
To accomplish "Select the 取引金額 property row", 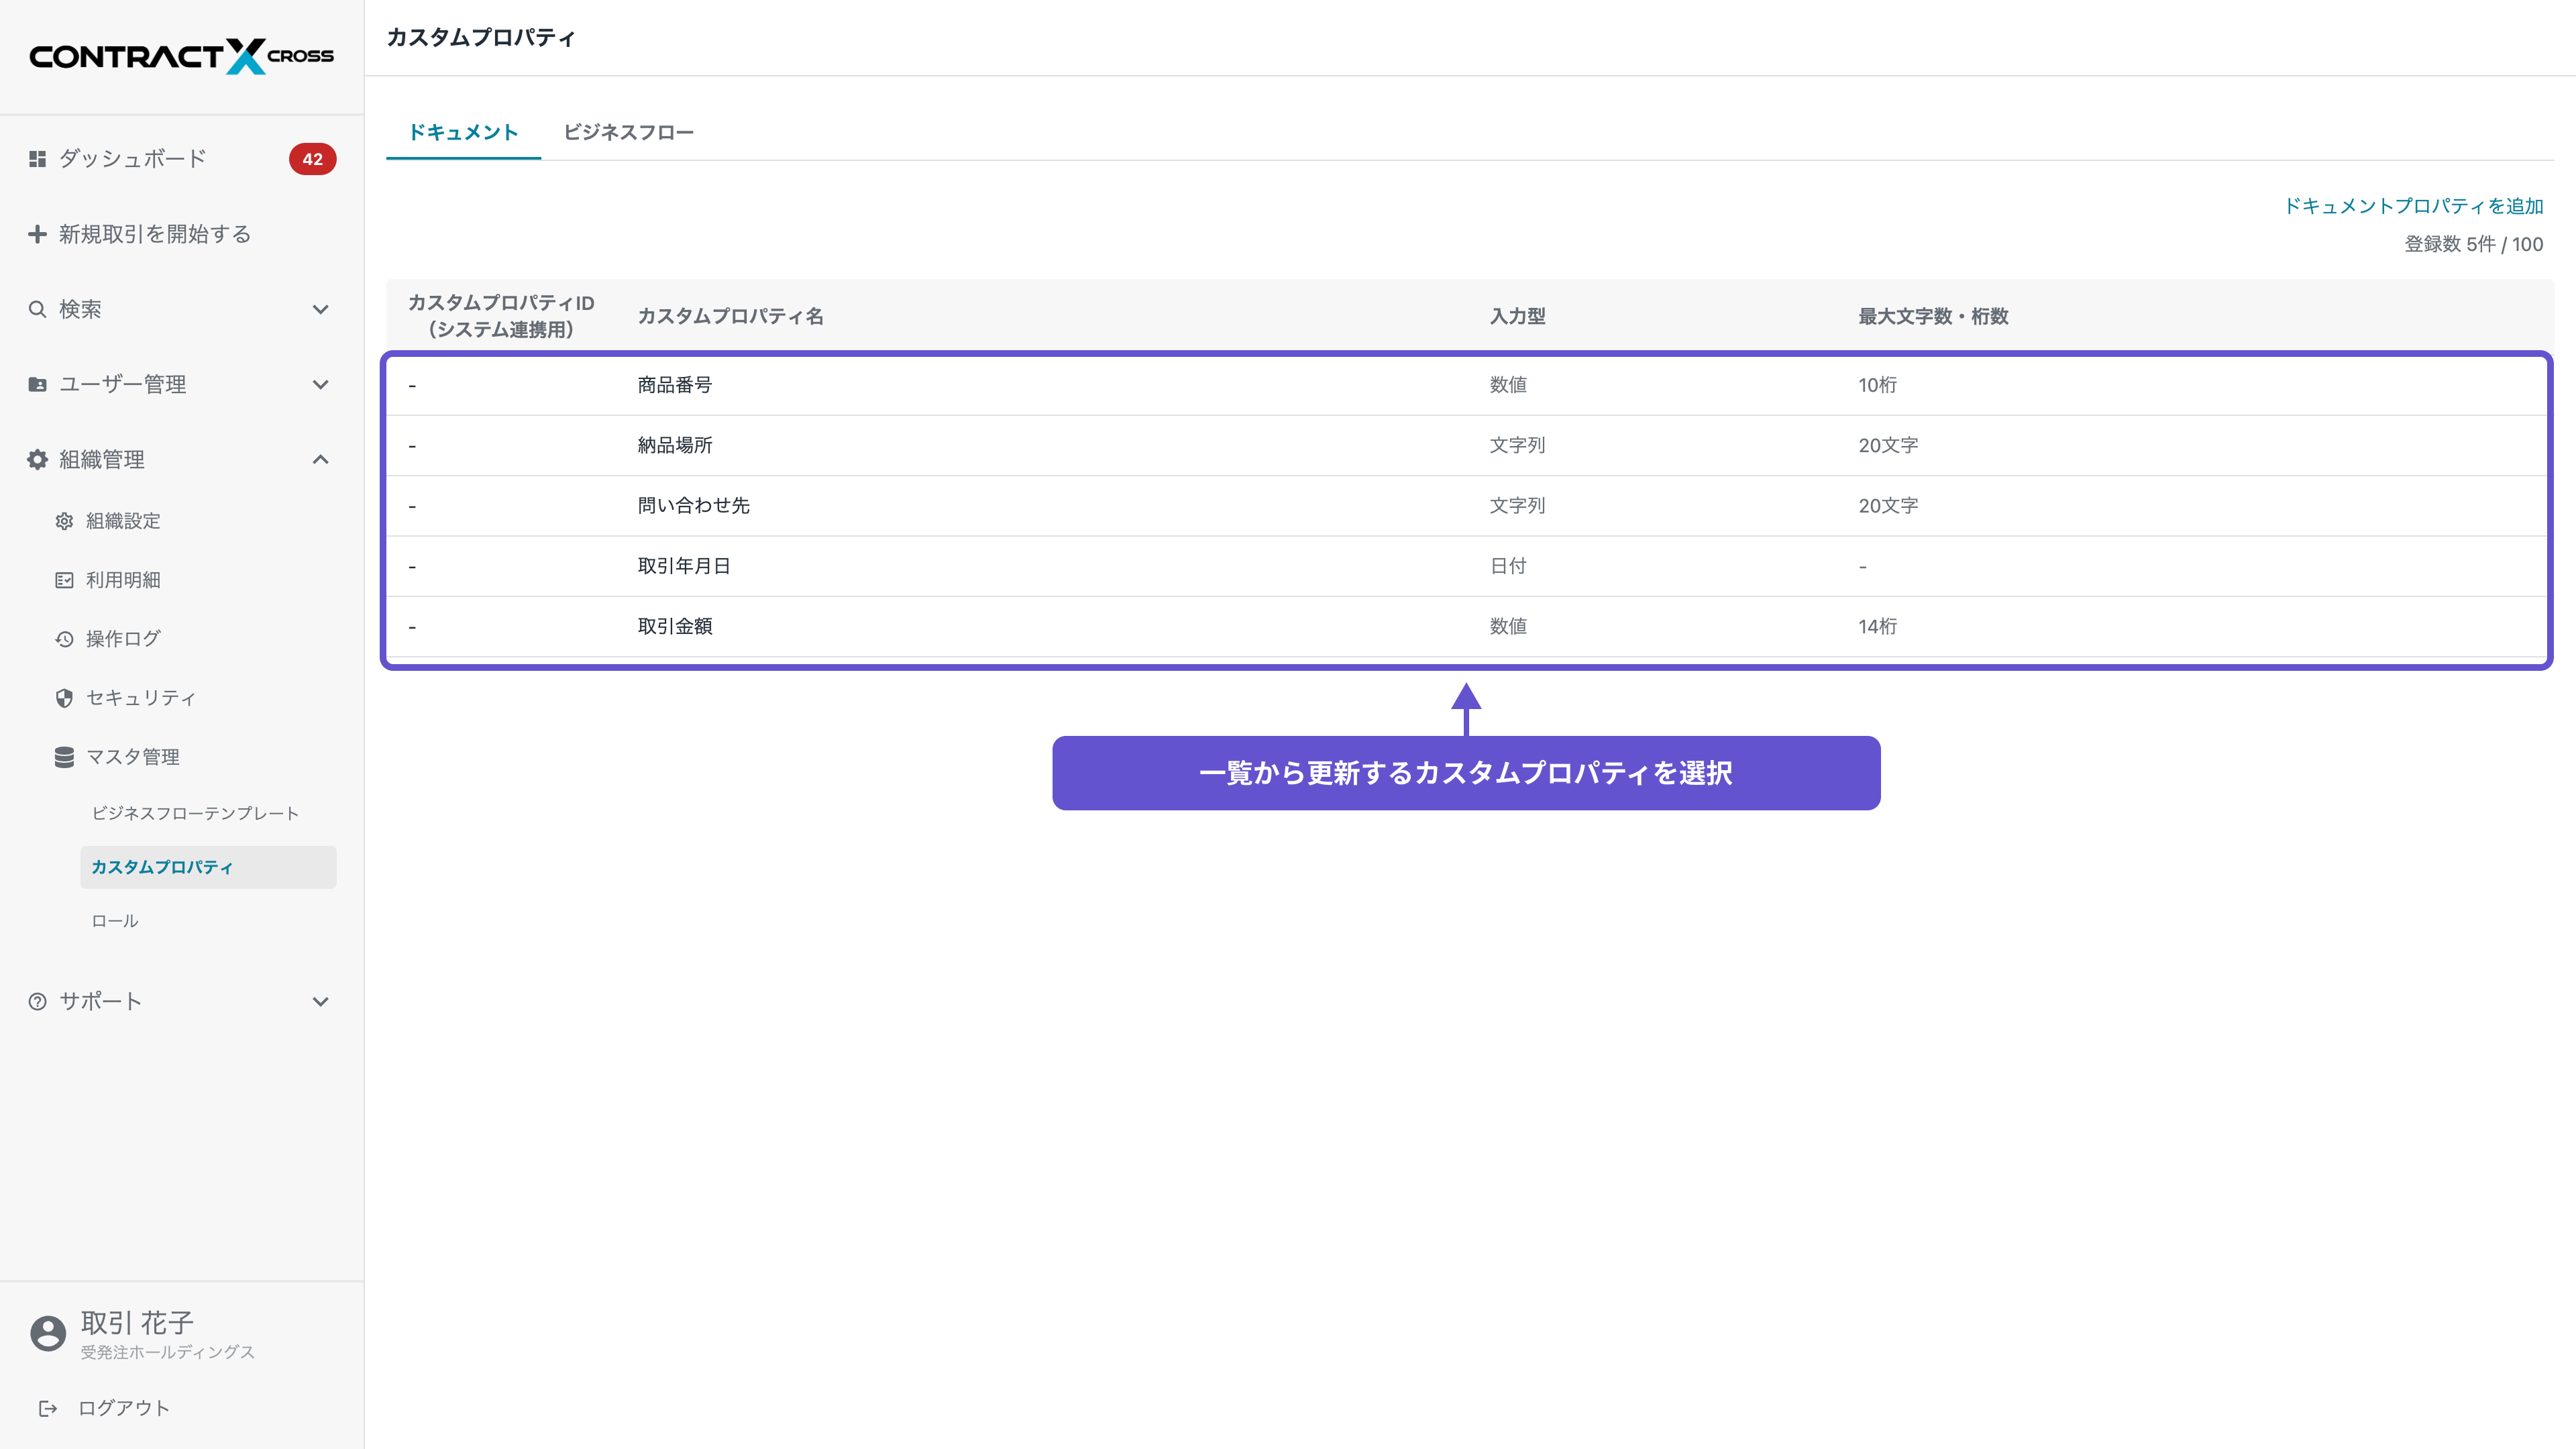I will 675,626.
